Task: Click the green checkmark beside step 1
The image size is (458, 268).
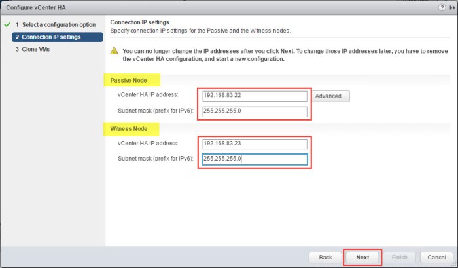Action: pos(7,25)
